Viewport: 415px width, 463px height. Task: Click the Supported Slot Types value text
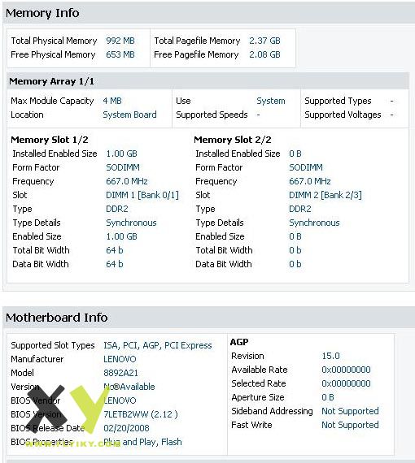pyautogui.click(x=158, y=345)
